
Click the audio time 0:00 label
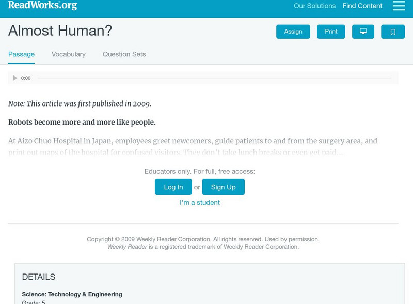point(26,78)
